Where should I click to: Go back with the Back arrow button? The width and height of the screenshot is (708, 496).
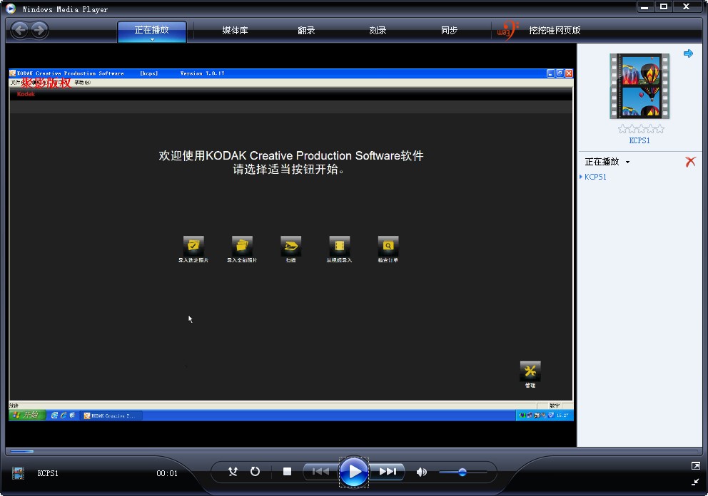tap(20, 30)
